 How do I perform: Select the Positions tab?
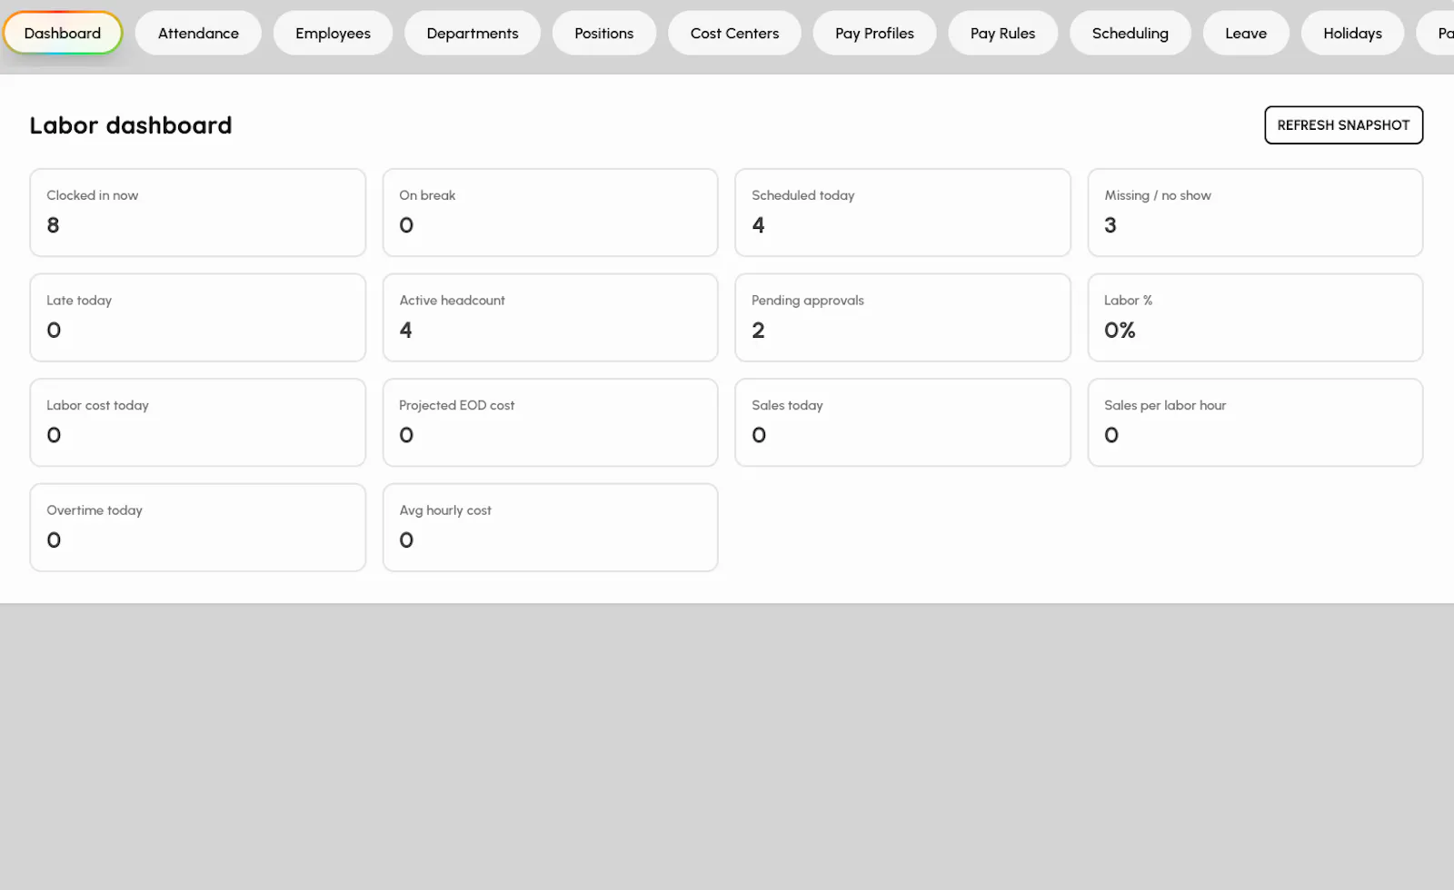point(604,34)
